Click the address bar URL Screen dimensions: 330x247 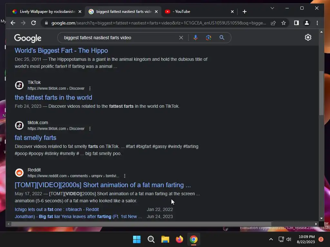(159, 23)
